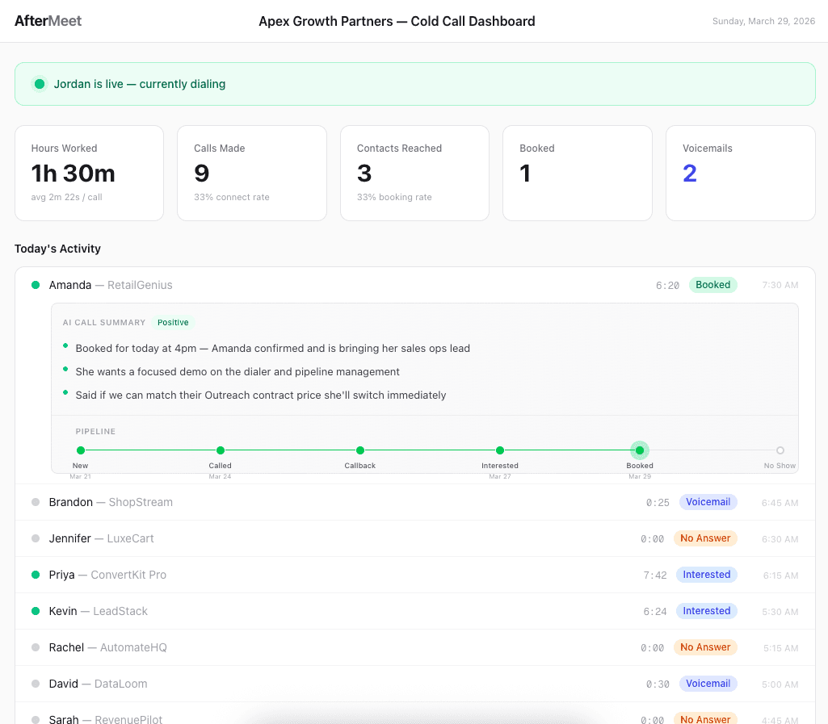Toggle Brandon's gray status dot
The height and width of the screenshot is (724, 828).
[x=34, y=501]
